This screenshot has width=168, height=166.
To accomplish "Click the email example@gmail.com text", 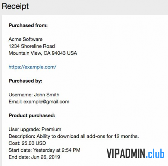I will 46,102.
